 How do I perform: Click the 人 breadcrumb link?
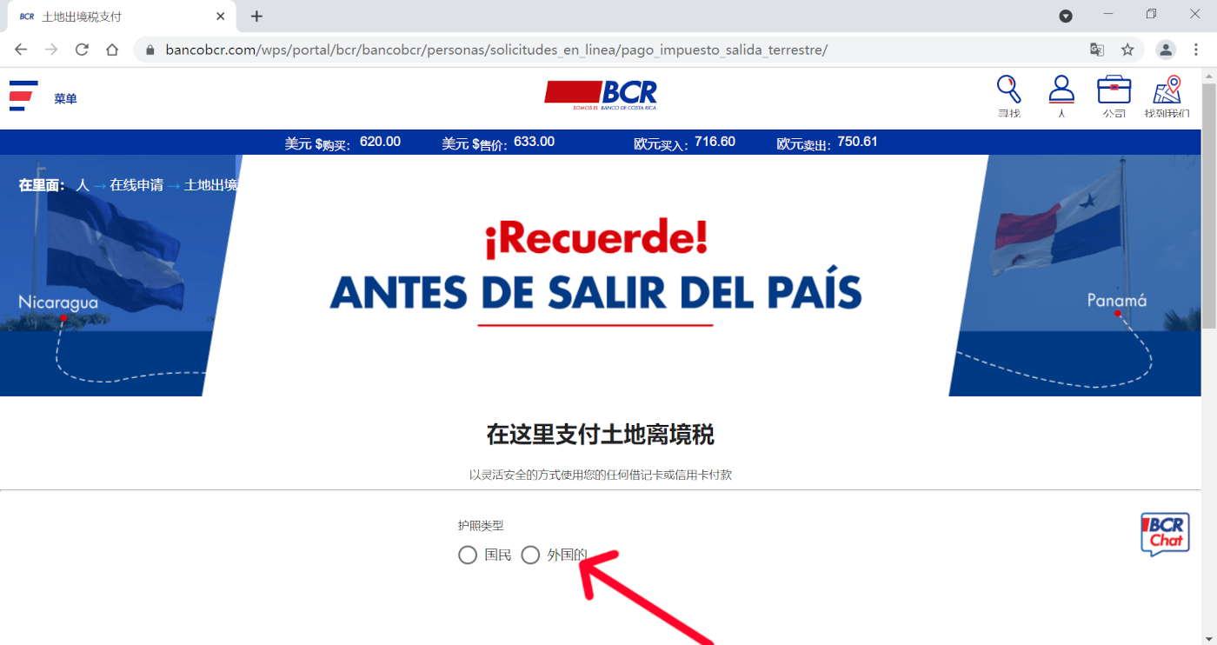[x=83, y=185]
